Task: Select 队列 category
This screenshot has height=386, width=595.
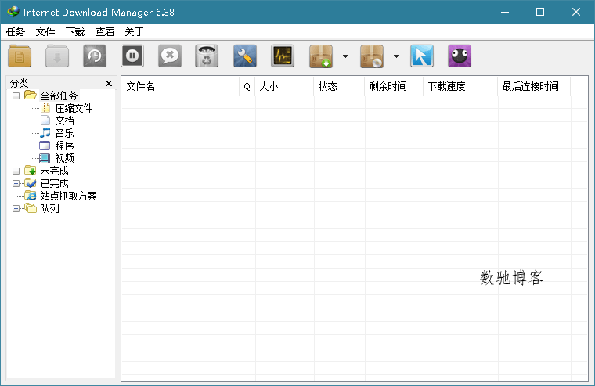Action: tap(49, 208)
